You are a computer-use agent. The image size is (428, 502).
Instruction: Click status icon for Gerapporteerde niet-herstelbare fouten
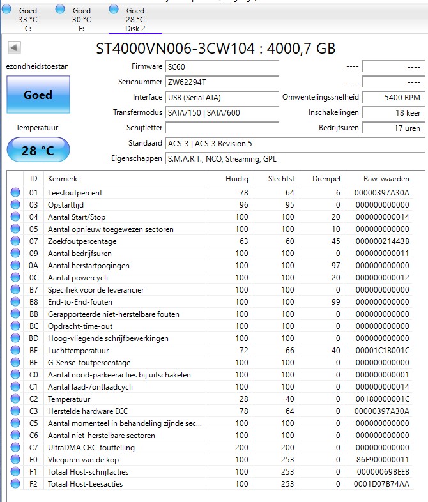[15, 314]
